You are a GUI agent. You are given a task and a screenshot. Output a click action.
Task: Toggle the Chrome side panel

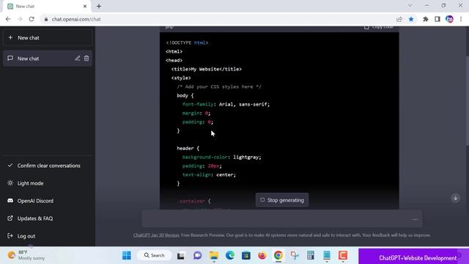pyautogui.click(x=437, y=19)
